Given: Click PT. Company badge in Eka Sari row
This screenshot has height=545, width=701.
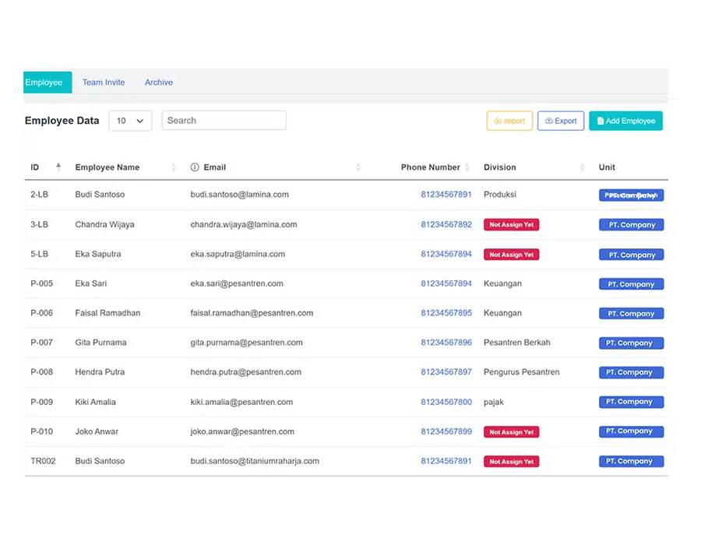Looking at the screenshot, I should point(631,284).
